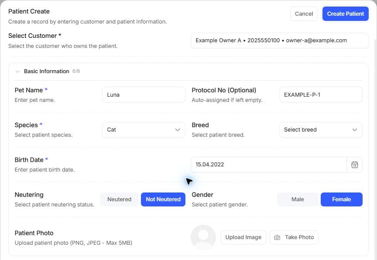Click the Create Patient button
377x260 pixels.
pyautogui.click(x=345, y=14)
